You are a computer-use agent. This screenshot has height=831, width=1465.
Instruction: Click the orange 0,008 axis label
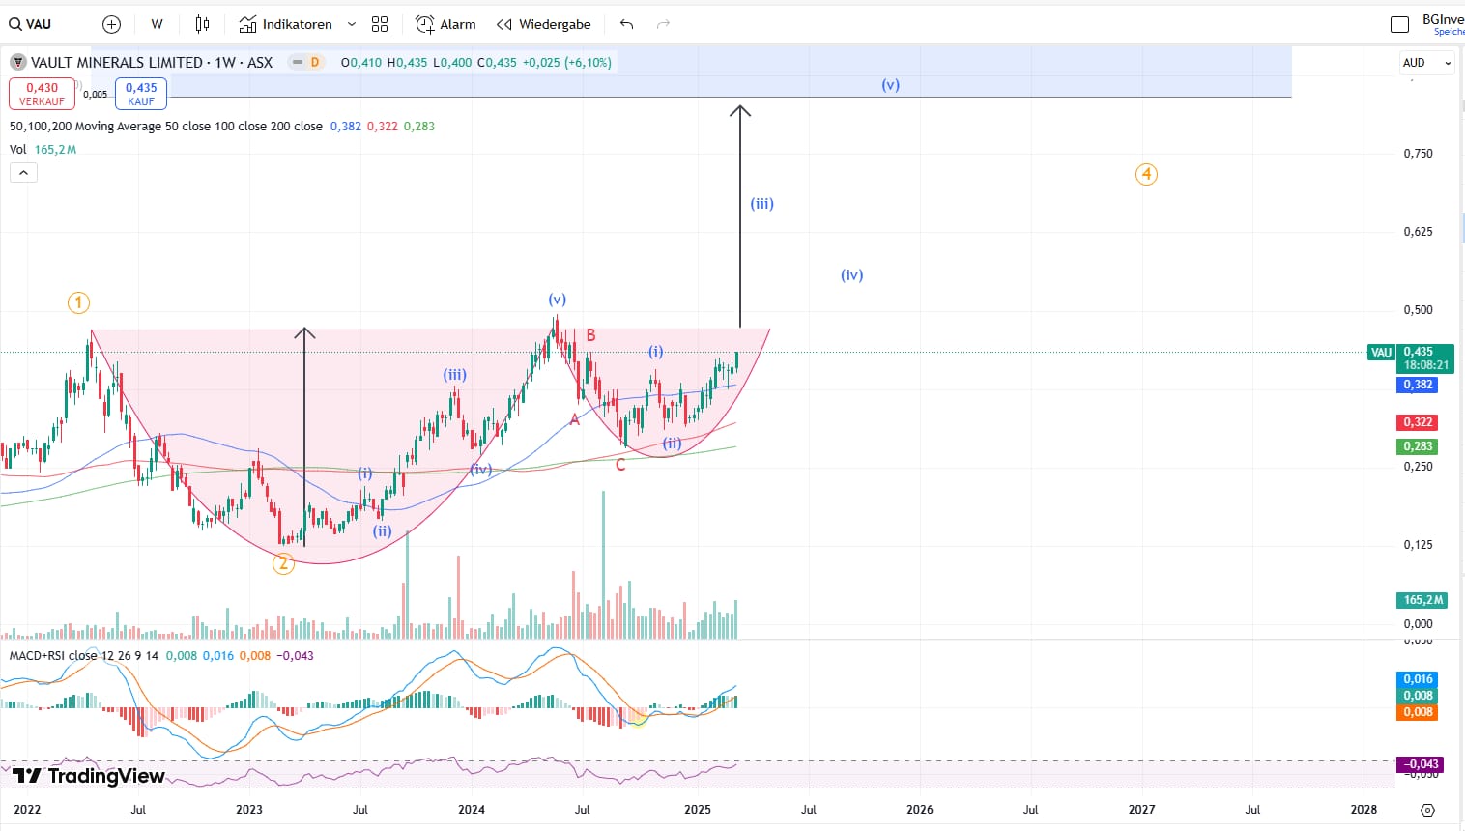tap(1418, 712)
